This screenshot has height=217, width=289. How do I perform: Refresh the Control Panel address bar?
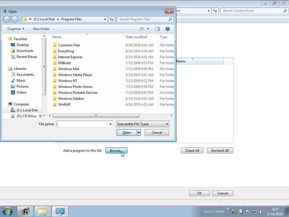[x=215, y=11]
